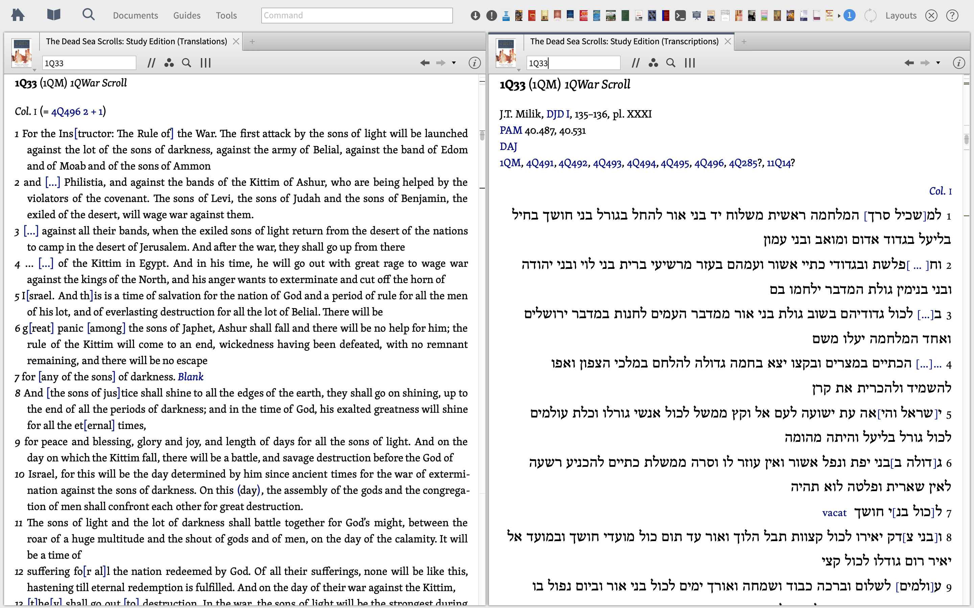Toggle column view icon in Transcriptions panel

tap(690, 63)
